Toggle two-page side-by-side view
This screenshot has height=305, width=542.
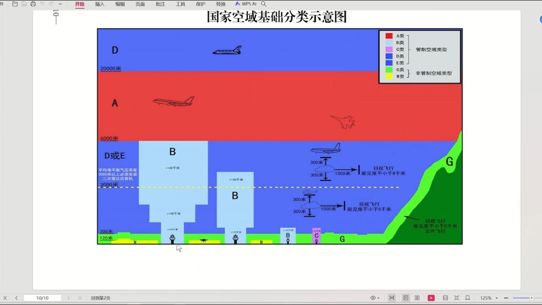click(x=417, y=298)
